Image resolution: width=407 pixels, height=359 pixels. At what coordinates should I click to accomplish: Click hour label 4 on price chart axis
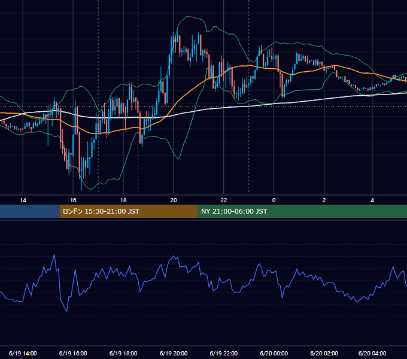pos(372,200)
